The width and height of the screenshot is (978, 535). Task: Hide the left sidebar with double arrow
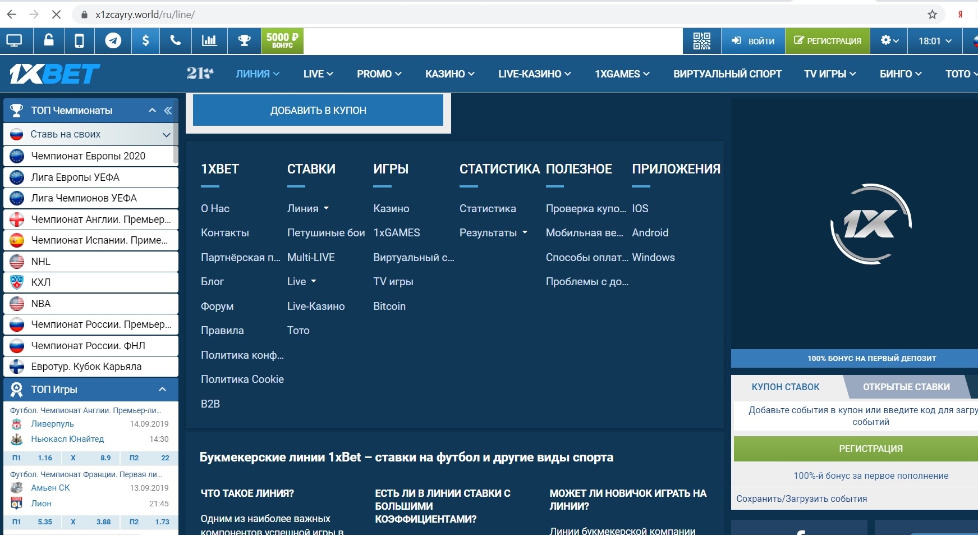tap(168, 111)
